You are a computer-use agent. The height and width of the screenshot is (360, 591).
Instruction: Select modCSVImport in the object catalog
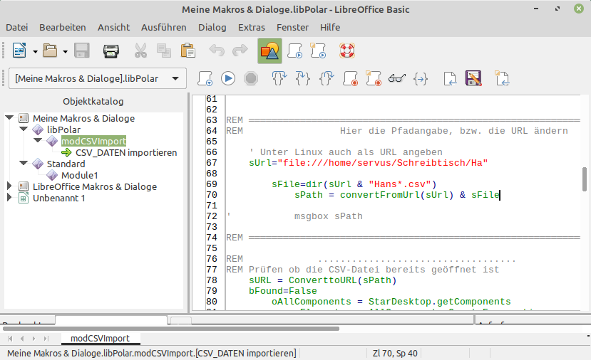[x=94, y=141]
